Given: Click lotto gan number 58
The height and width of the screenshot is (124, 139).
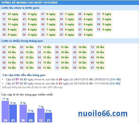Looking at the screenshot, I should [x=61, y=19].
